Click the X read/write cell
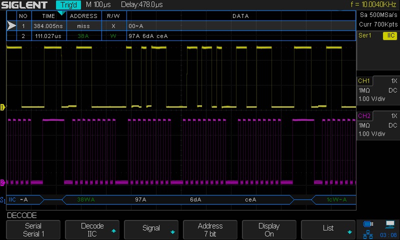400x240 pixels. pos(113,26)
